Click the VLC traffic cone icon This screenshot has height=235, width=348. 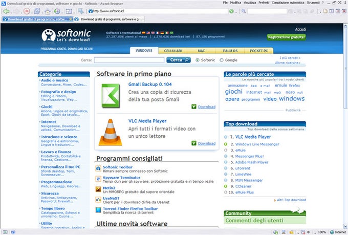111,132
